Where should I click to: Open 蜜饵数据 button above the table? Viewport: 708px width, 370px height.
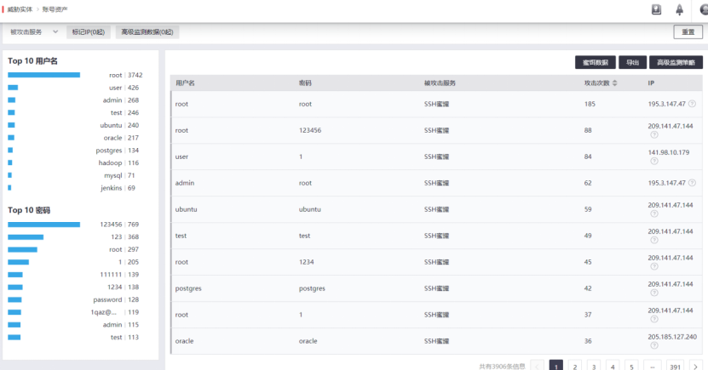coord(596,63)
